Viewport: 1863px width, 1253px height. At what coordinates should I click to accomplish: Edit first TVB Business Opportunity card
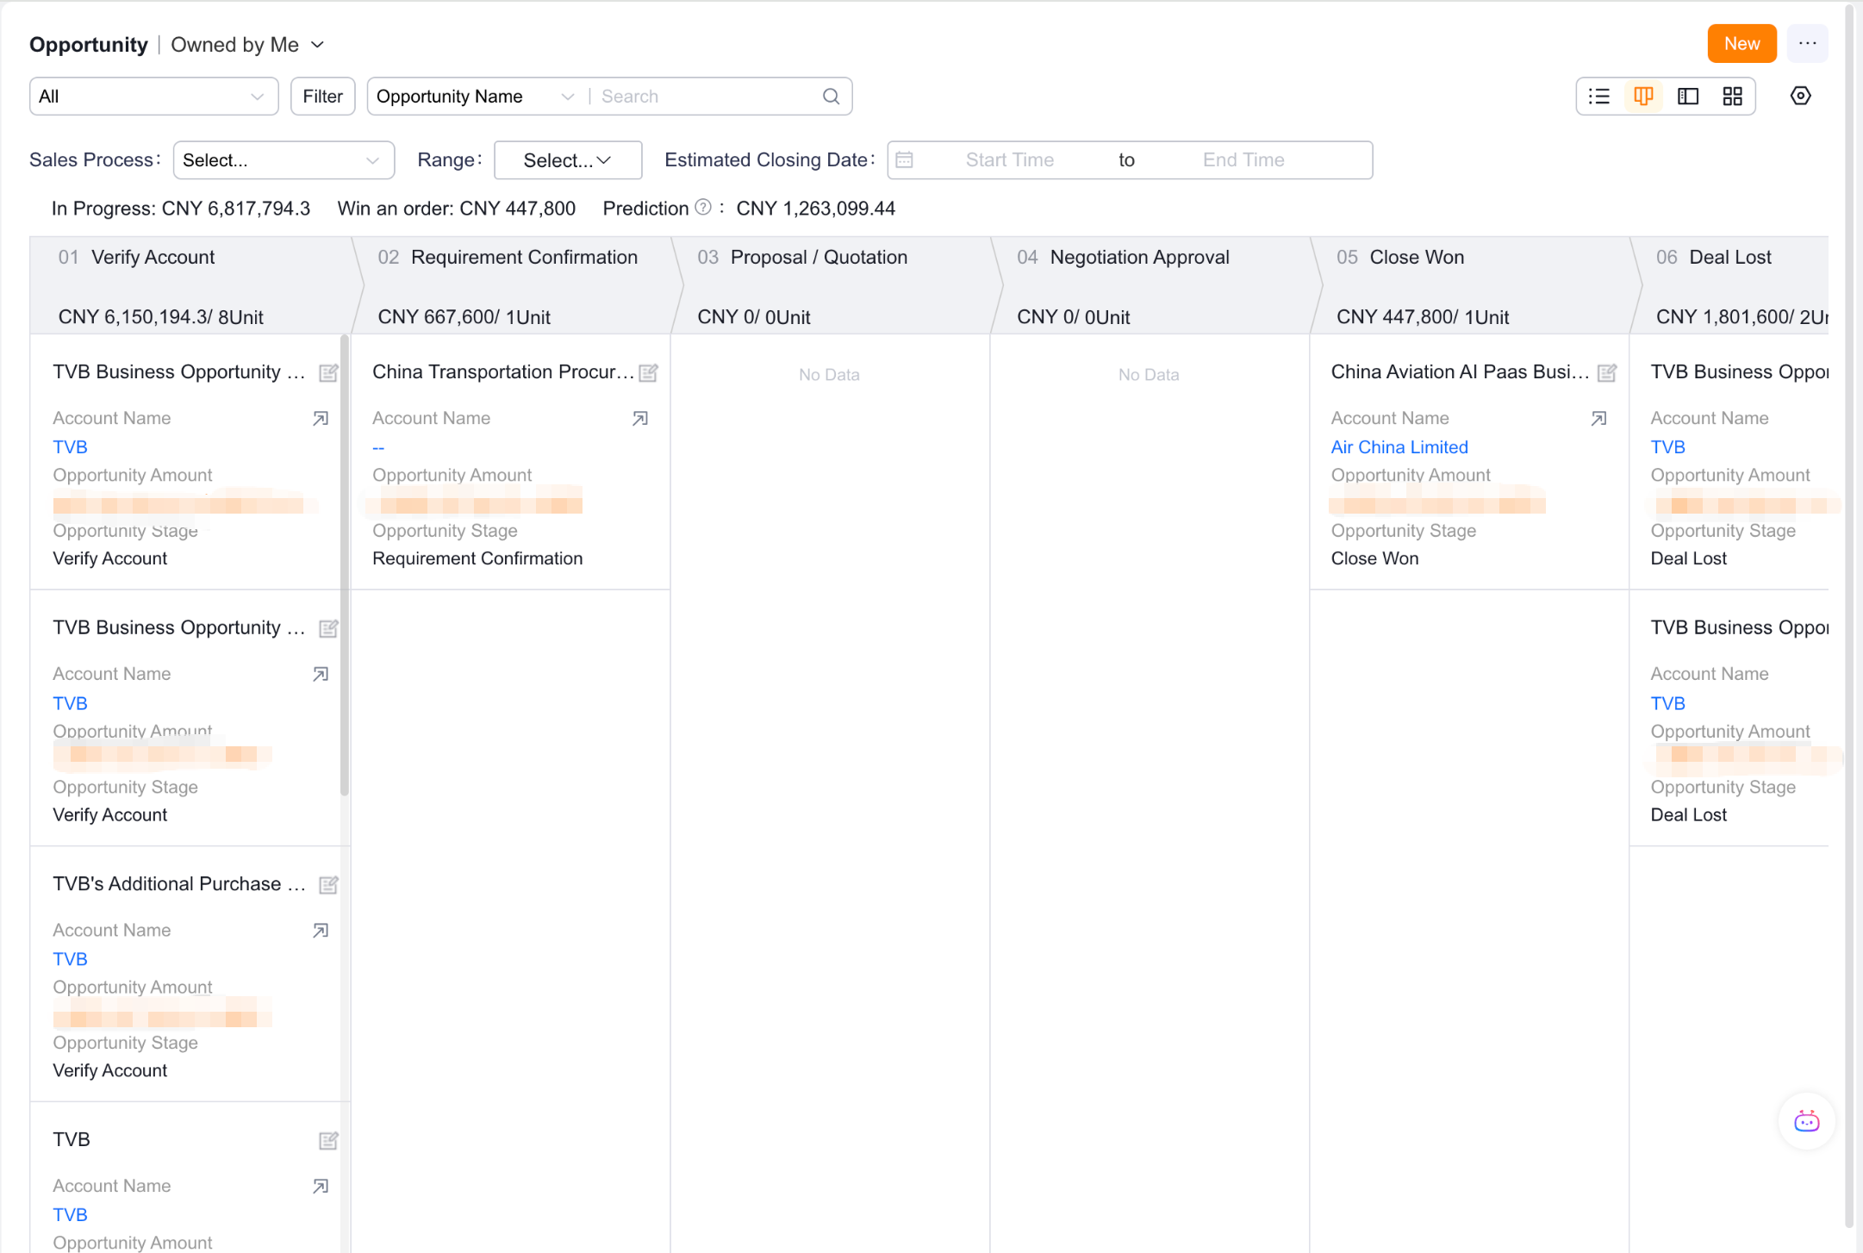328,372
